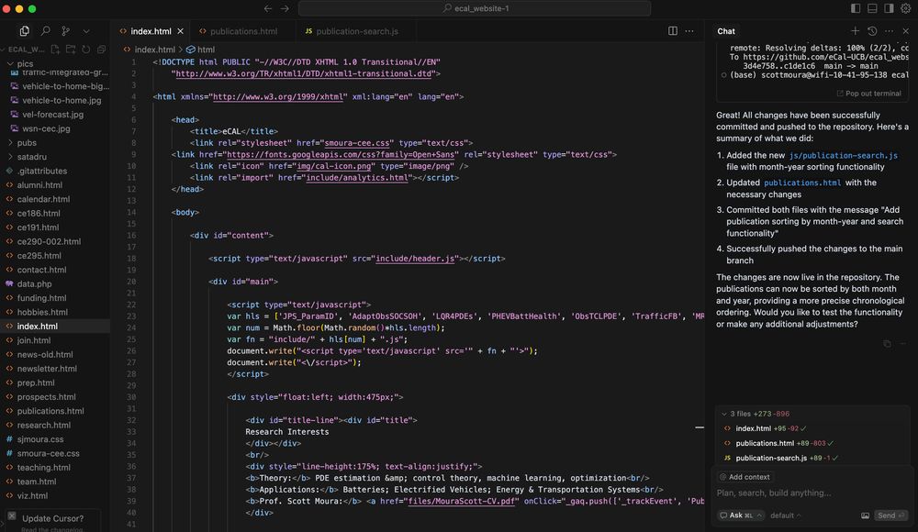Screen dimensions: 918x532
Task: Open the Search view icon
Action: coord(45,31)
